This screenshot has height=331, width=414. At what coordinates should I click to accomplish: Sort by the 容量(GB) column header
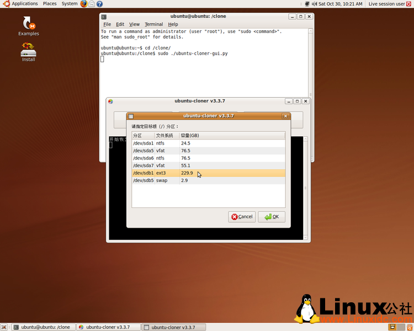point(232,135)
